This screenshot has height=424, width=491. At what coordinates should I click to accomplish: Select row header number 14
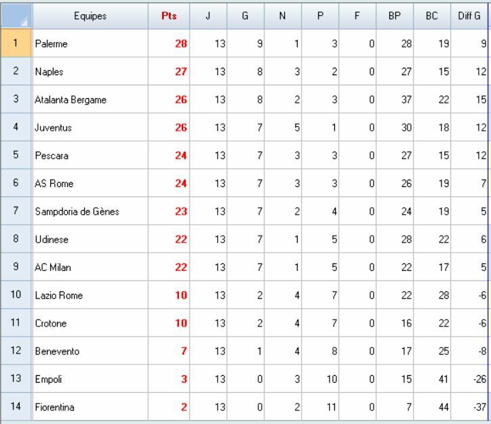click(x=16, y=407)
